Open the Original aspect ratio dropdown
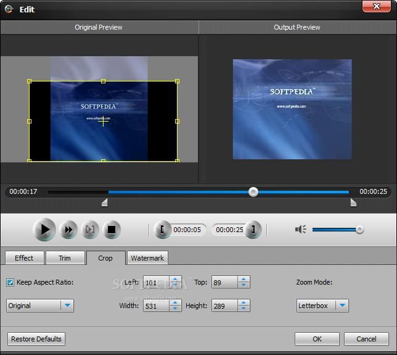Screen dimensions: 397x355 (x=40, y=305)
